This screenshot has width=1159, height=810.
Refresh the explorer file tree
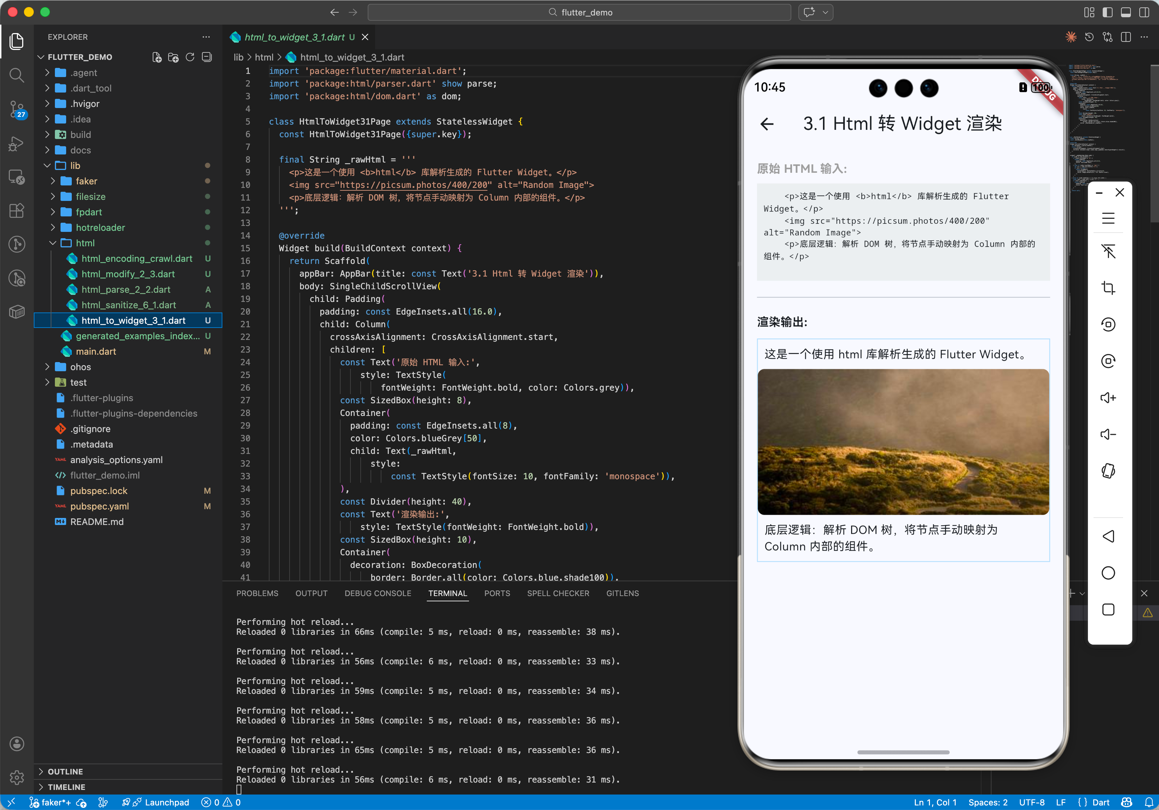pyautogui.click(x=190, y=57)
